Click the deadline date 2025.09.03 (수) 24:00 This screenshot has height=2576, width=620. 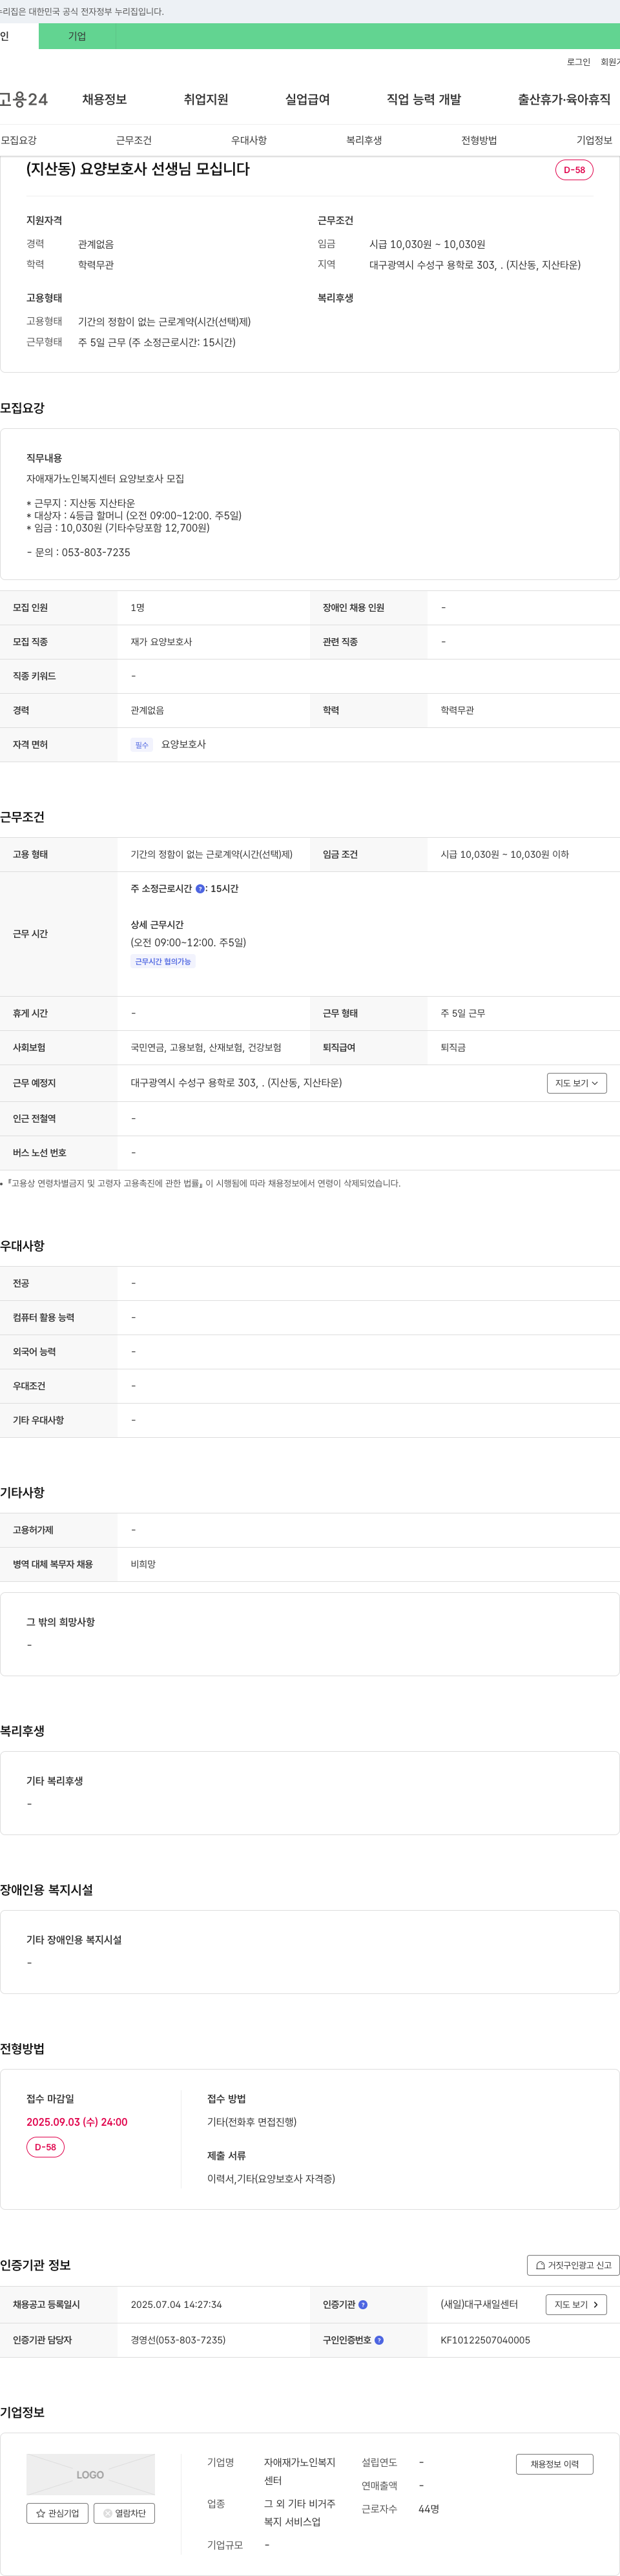(77, 2122)
